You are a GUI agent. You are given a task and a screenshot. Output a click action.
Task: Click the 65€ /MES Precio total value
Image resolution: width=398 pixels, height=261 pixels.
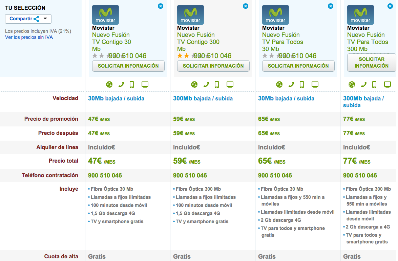(x=272, y=161)
